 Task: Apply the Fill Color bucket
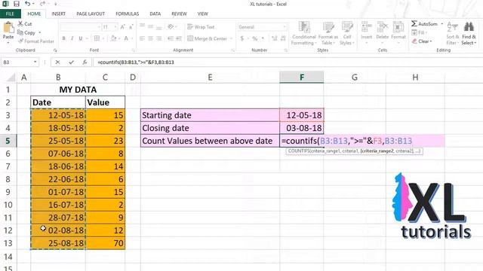pyautogui.click(x=113, y=38)
